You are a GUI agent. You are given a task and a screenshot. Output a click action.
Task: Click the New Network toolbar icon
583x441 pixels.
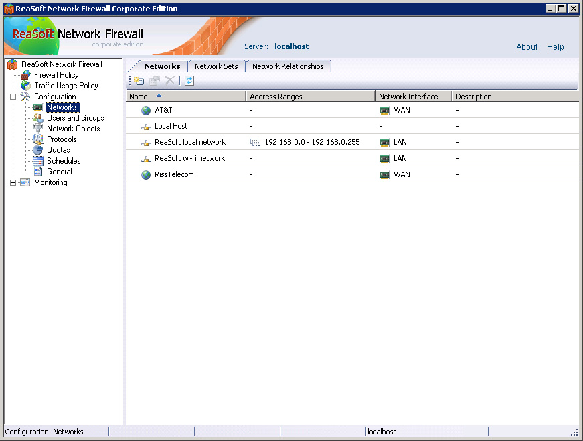139,80
